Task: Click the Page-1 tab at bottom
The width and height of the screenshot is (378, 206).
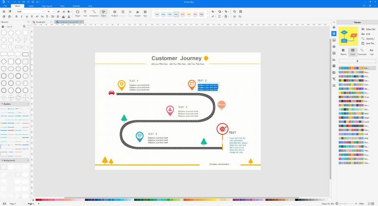Action: coord(31,204)
